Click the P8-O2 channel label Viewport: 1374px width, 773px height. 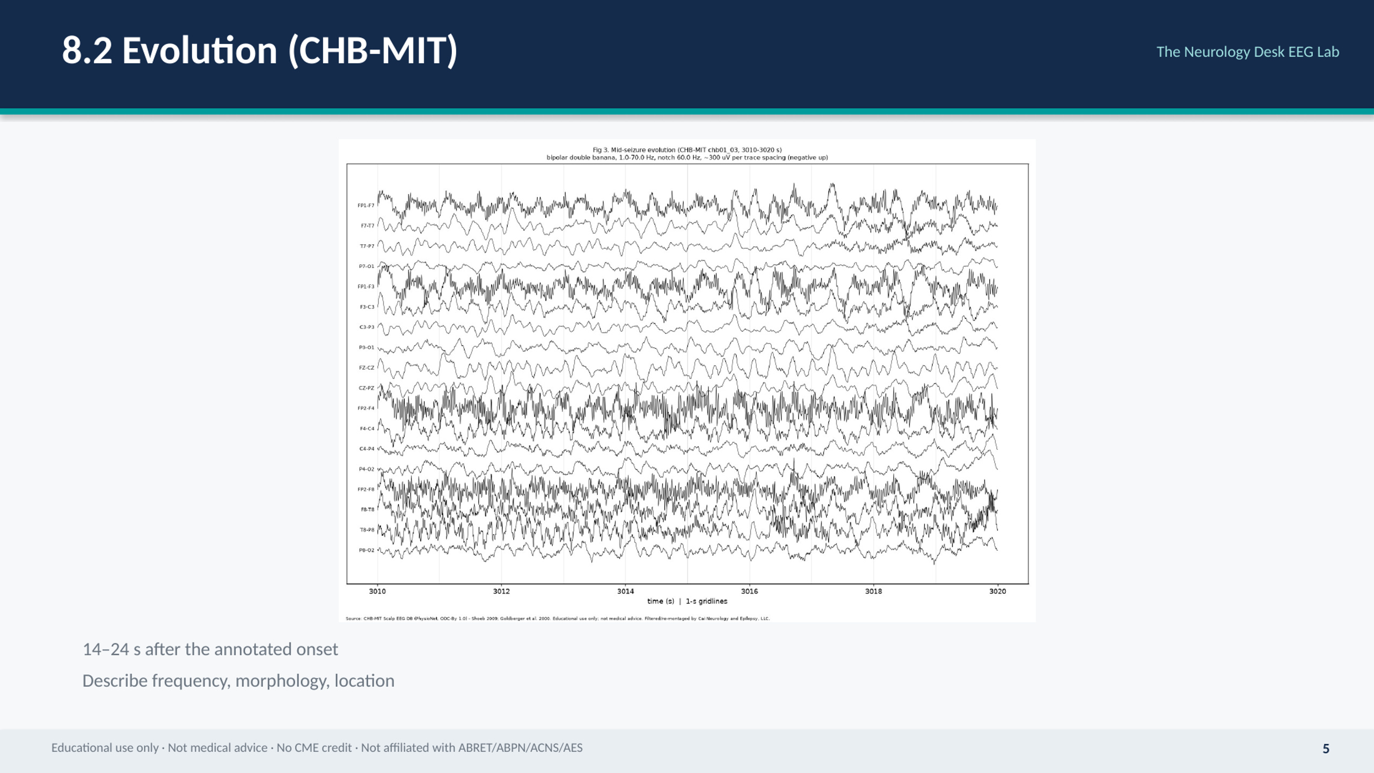[367, 550]
